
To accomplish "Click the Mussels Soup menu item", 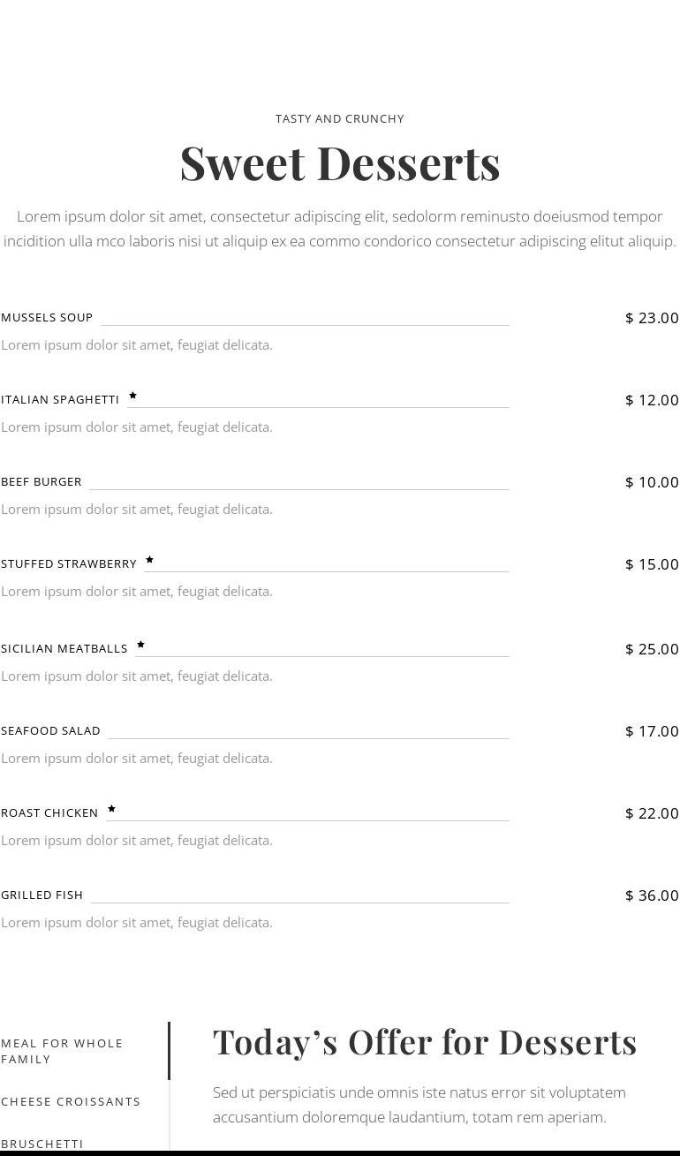I will (47, 318).
